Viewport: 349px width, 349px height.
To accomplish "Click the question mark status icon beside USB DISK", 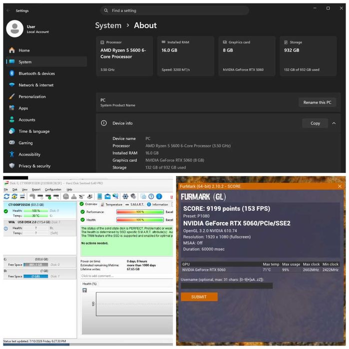I will [6, 228].
